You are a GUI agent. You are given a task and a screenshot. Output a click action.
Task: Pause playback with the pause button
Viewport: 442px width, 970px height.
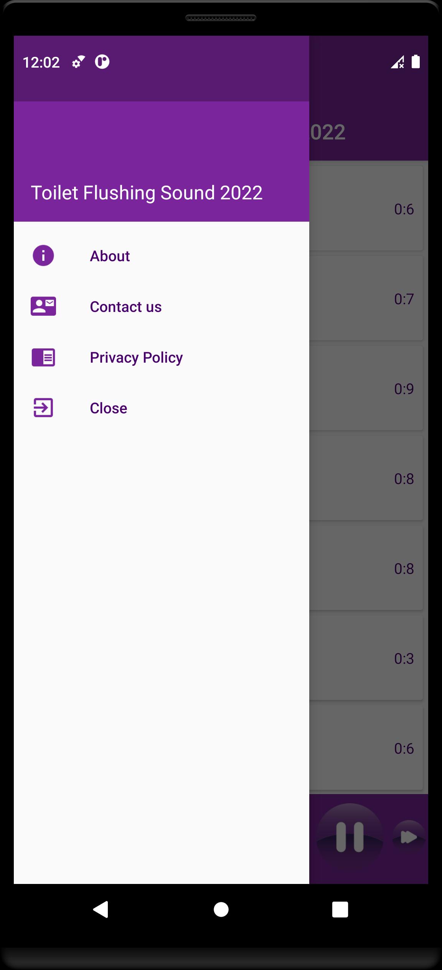pos(350,836)
